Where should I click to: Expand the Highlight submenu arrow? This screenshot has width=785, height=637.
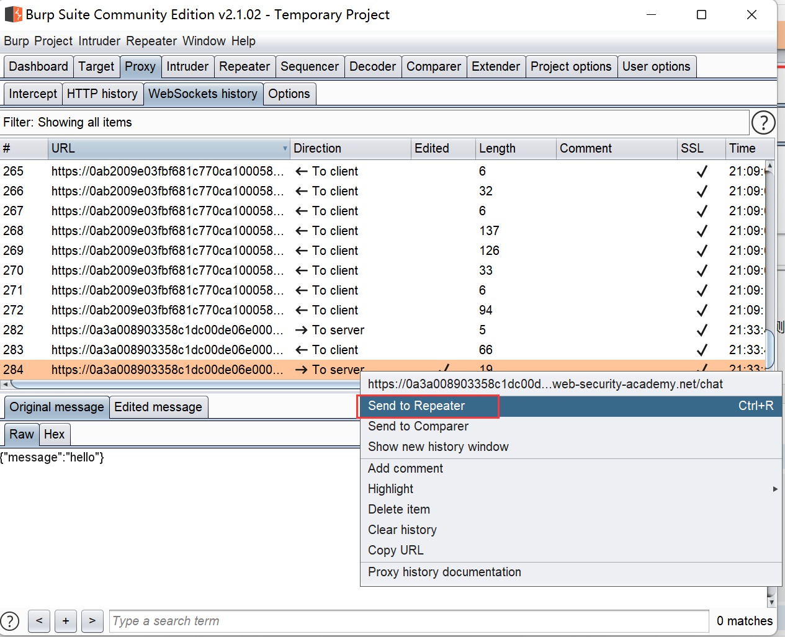point(774,489)
